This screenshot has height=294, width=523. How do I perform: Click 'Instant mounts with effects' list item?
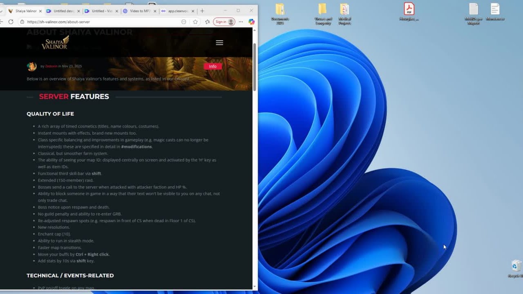pos(87,133)
